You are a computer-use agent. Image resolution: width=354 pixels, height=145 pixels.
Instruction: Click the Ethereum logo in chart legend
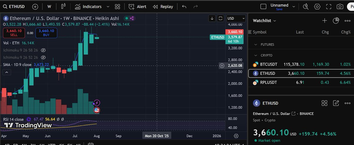(x=6, y=18)
